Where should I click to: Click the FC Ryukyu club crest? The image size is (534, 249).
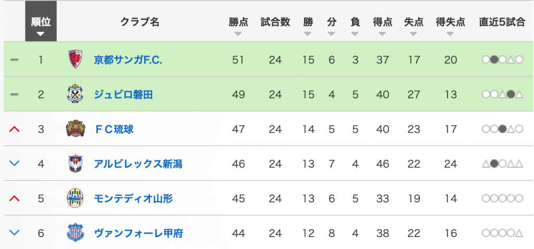pos(75,129)
